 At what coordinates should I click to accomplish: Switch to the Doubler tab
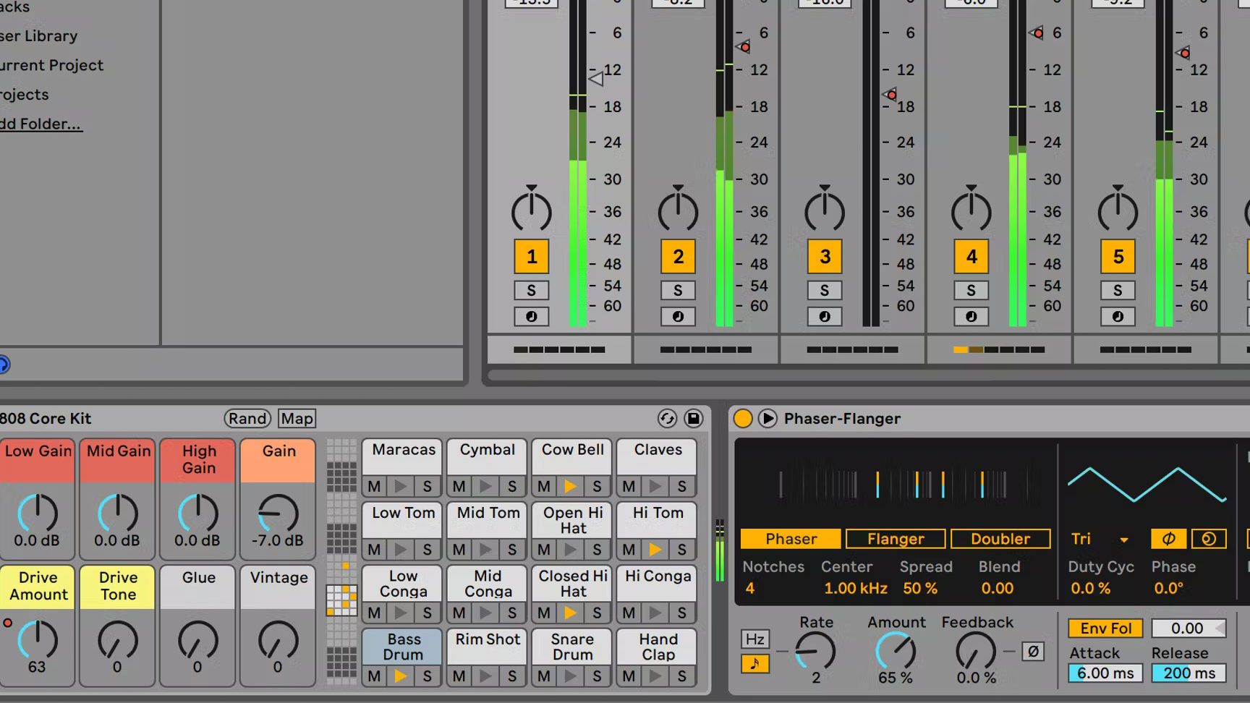(x=1000, y=539)
